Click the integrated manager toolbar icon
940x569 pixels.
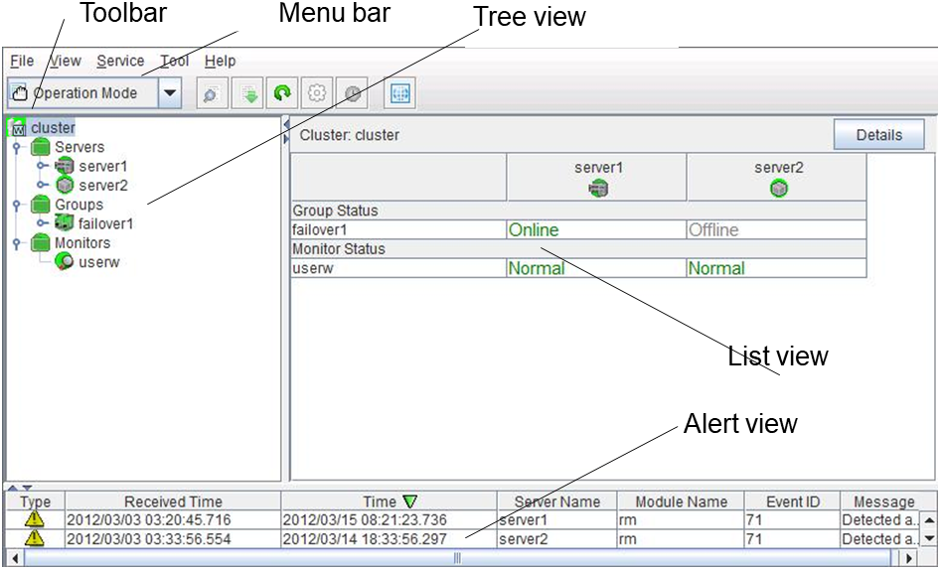(x=399, y=93)
